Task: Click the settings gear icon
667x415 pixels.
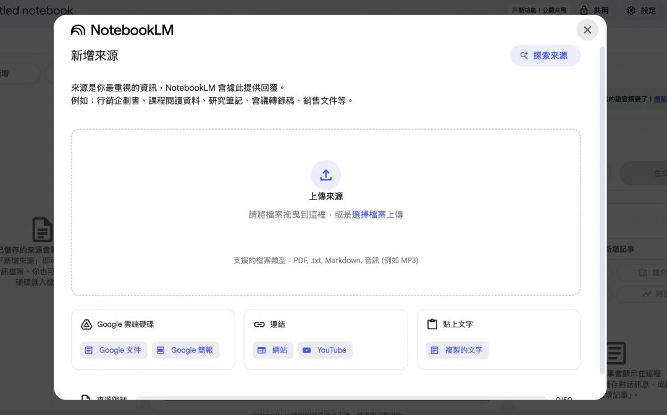Action: 631,10
